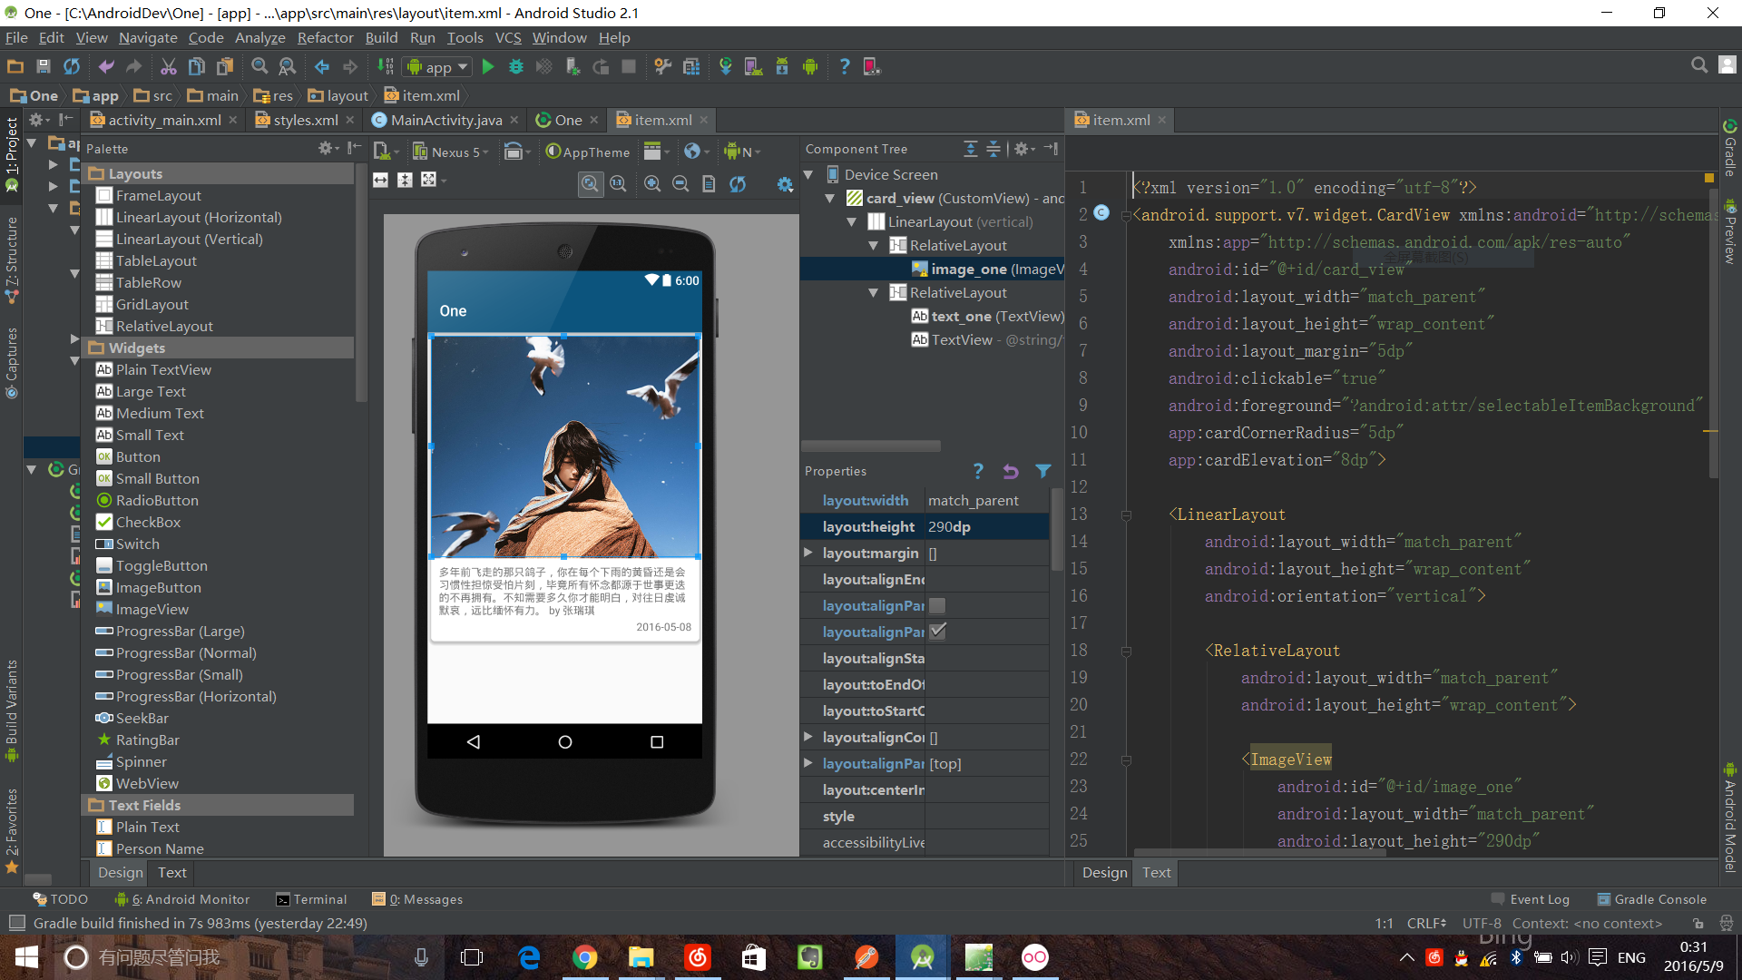Toggle zoom to fit button in preview
The image size is (1742, 980).
590,183
